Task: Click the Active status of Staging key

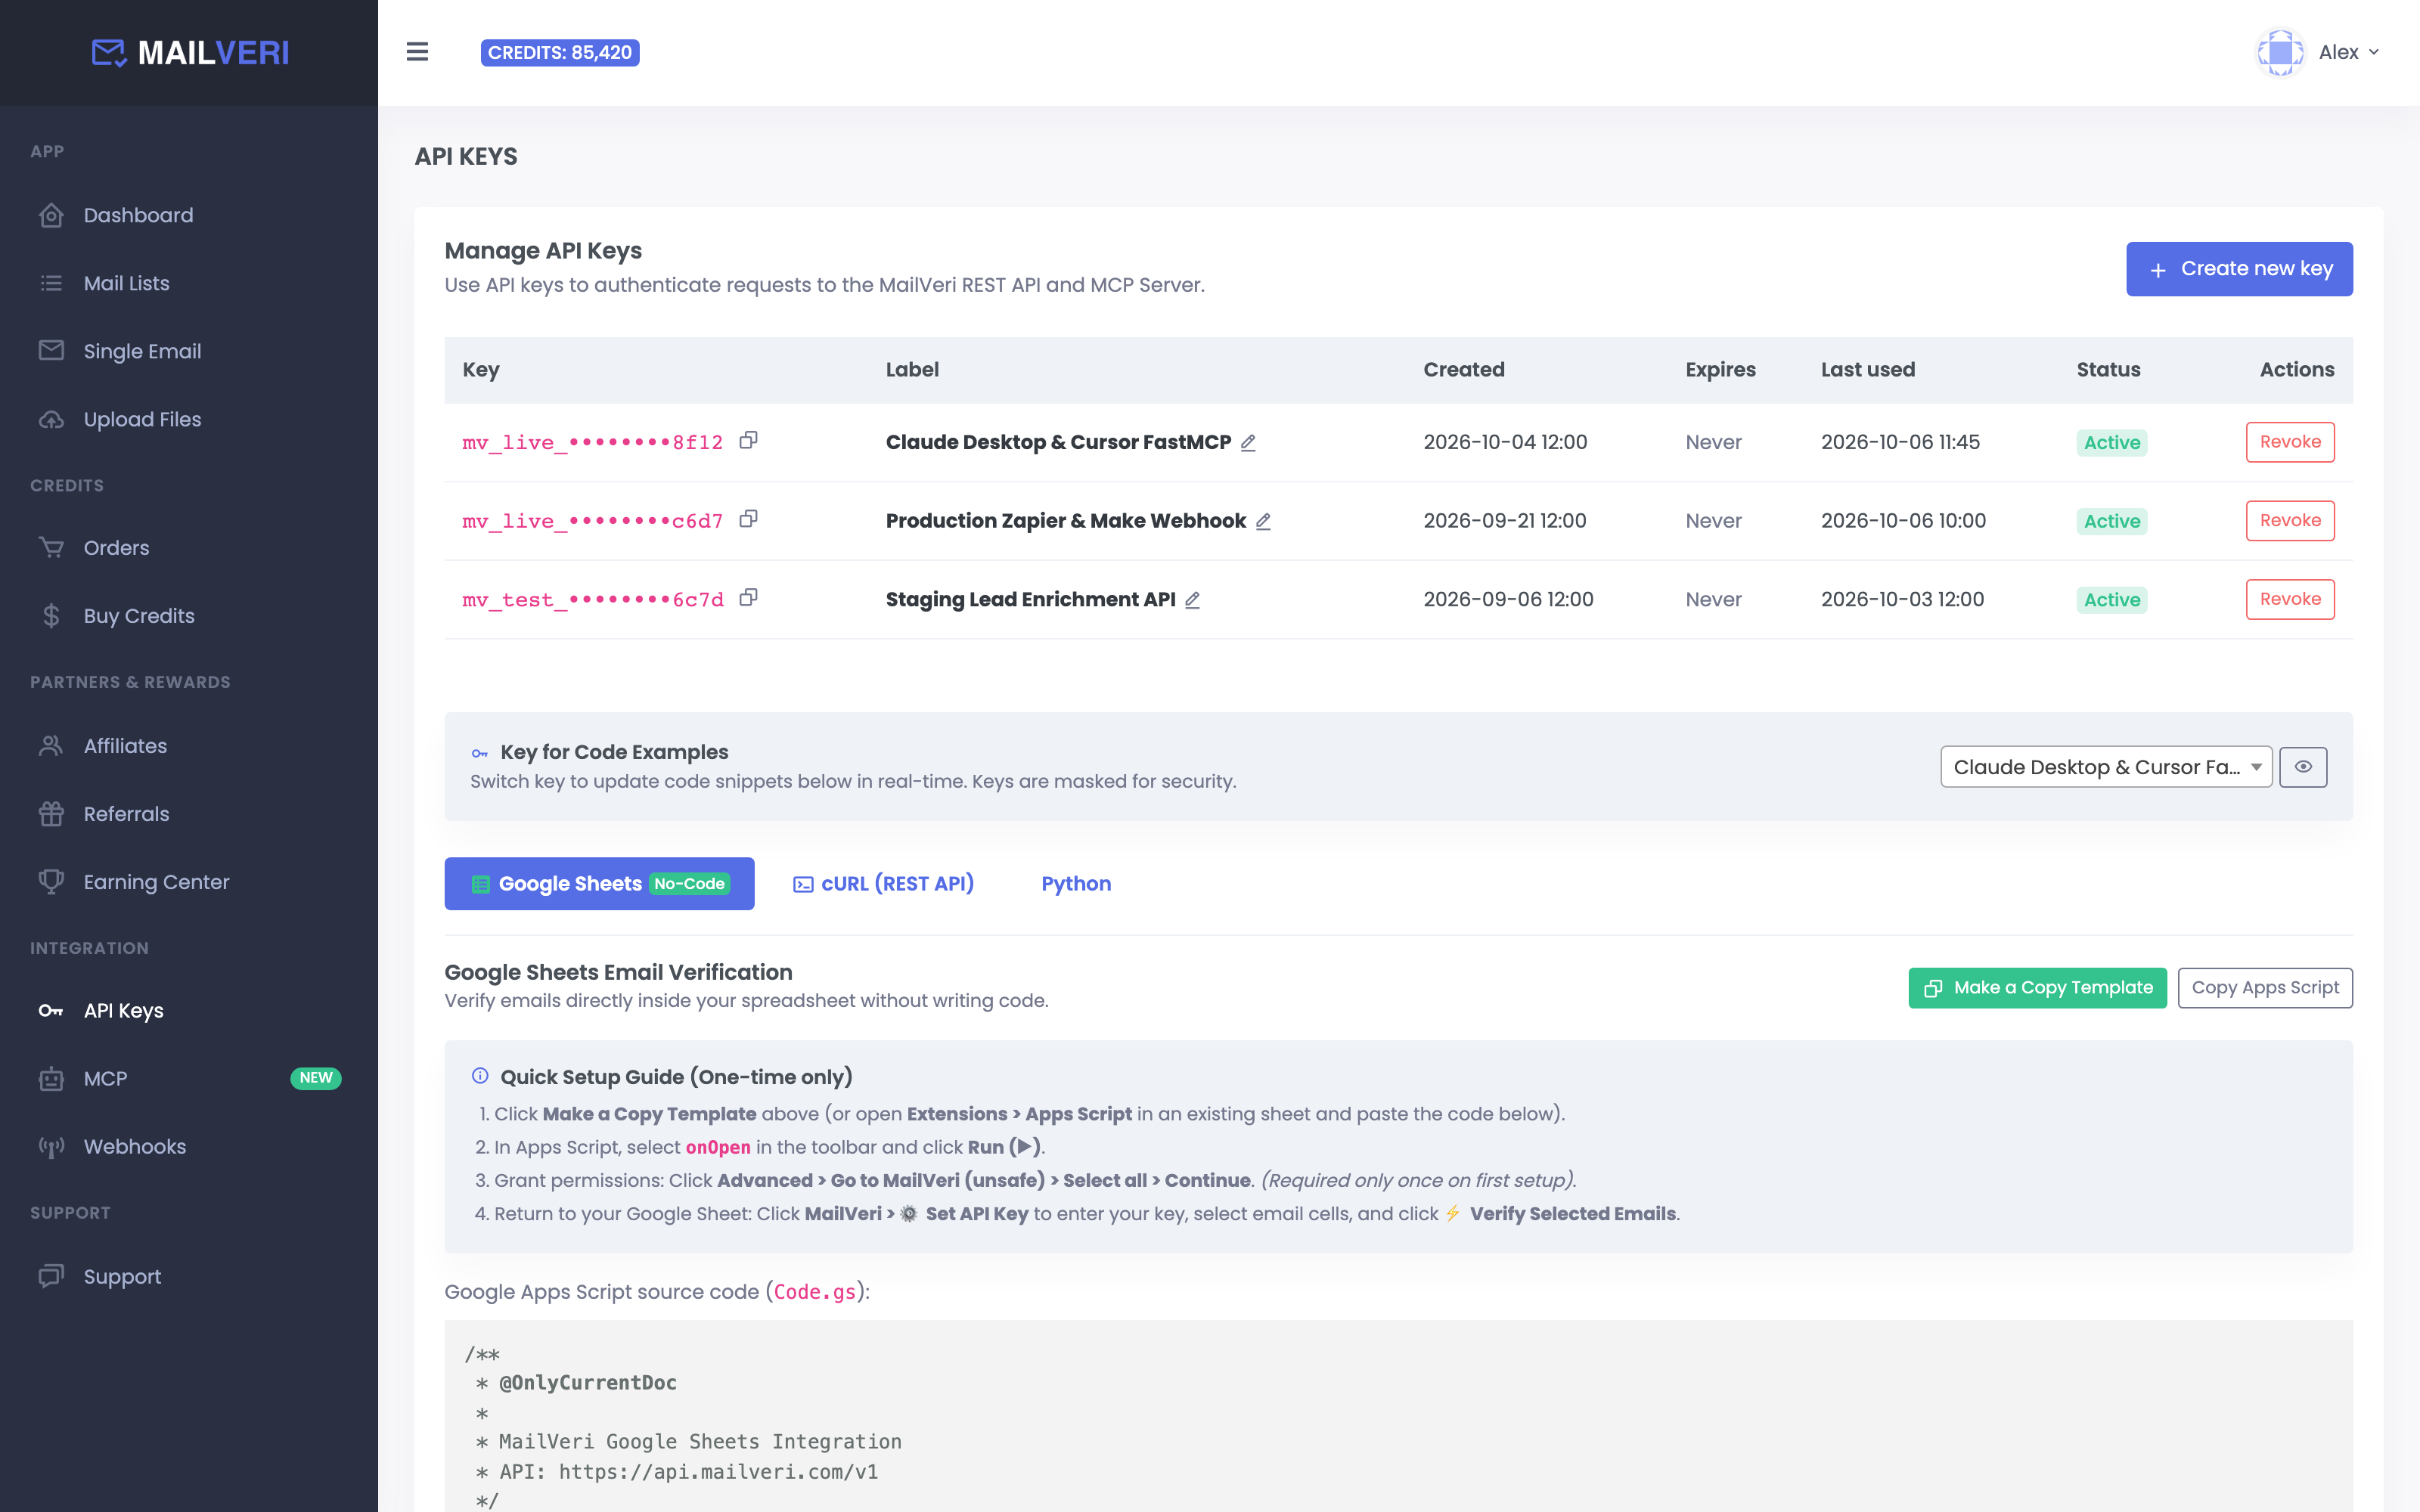Action: point(2111,600)
